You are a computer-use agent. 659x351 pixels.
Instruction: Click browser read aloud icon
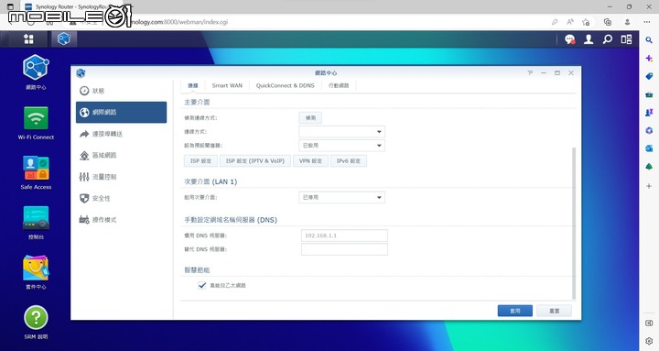(570, 22)
